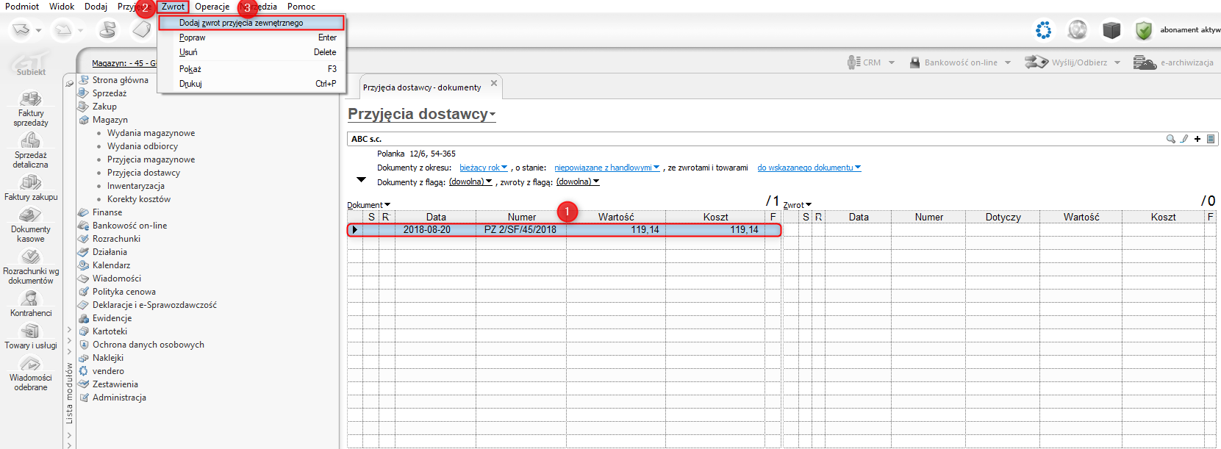Open the dropdown next to the forward arrow
The height and width of the screenshot is (449, 1221).
click(81, 31)
